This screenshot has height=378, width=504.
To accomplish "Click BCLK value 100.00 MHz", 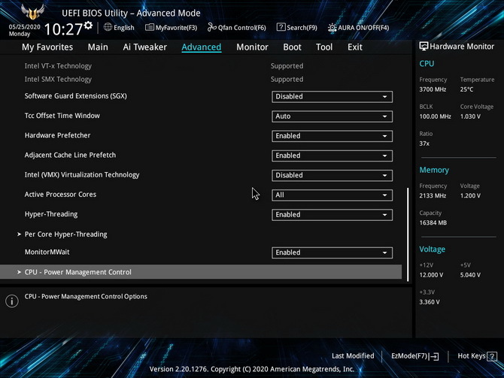I will 435,116.
